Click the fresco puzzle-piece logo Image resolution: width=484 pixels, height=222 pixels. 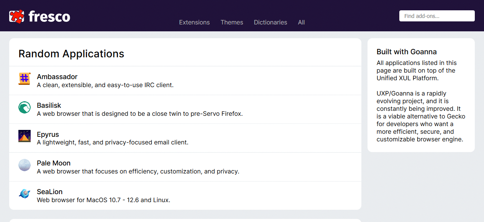click(16, 16)
